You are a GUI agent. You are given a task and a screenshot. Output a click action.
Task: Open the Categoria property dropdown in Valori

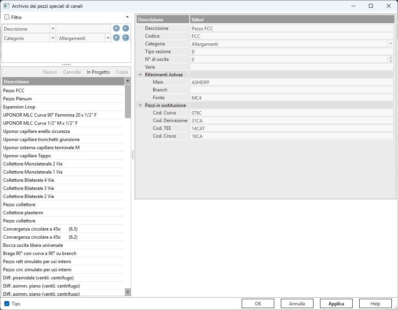click(391, 44)
